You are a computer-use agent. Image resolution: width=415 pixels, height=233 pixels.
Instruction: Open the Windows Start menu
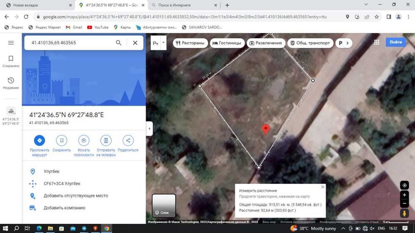5,228
